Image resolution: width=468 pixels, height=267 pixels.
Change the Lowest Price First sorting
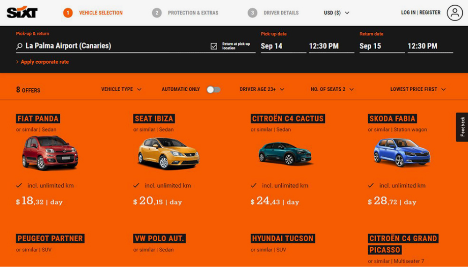coord(418,89)
